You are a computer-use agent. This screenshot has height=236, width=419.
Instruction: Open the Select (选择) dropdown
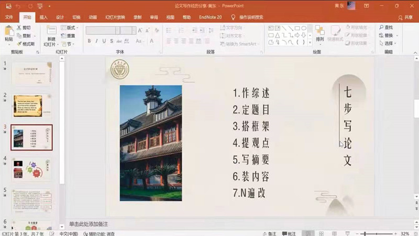[x=387, y=44]
